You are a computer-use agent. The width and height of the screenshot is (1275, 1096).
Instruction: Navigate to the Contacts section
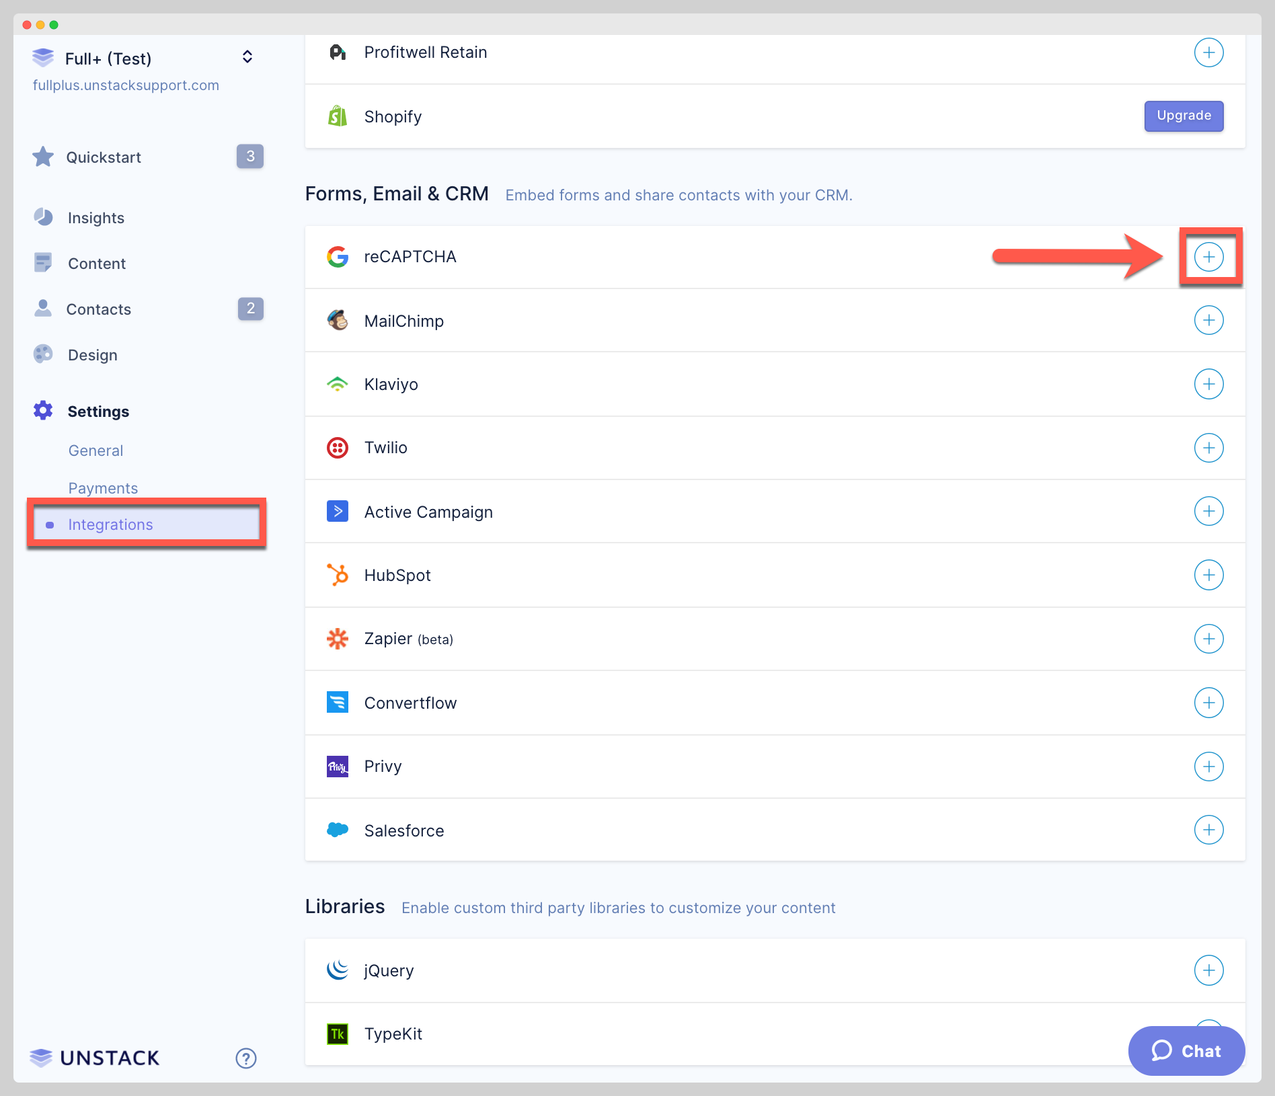click(99, 309)
